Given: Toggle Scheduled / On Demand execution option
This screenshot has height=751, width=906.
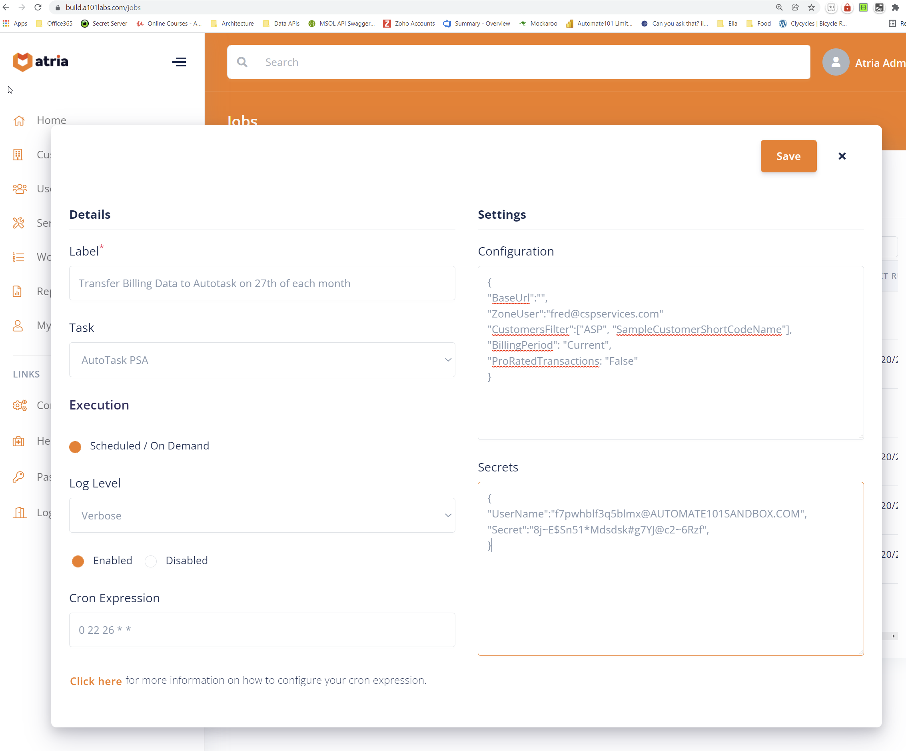Looking at the screenshot, I should point(75,445).
